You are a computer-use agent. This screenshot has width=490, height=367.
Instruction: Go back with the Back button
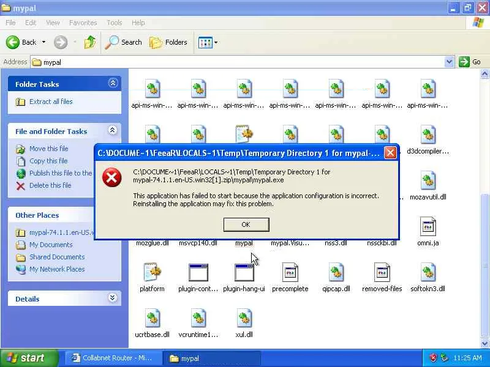tap(21, 42)
